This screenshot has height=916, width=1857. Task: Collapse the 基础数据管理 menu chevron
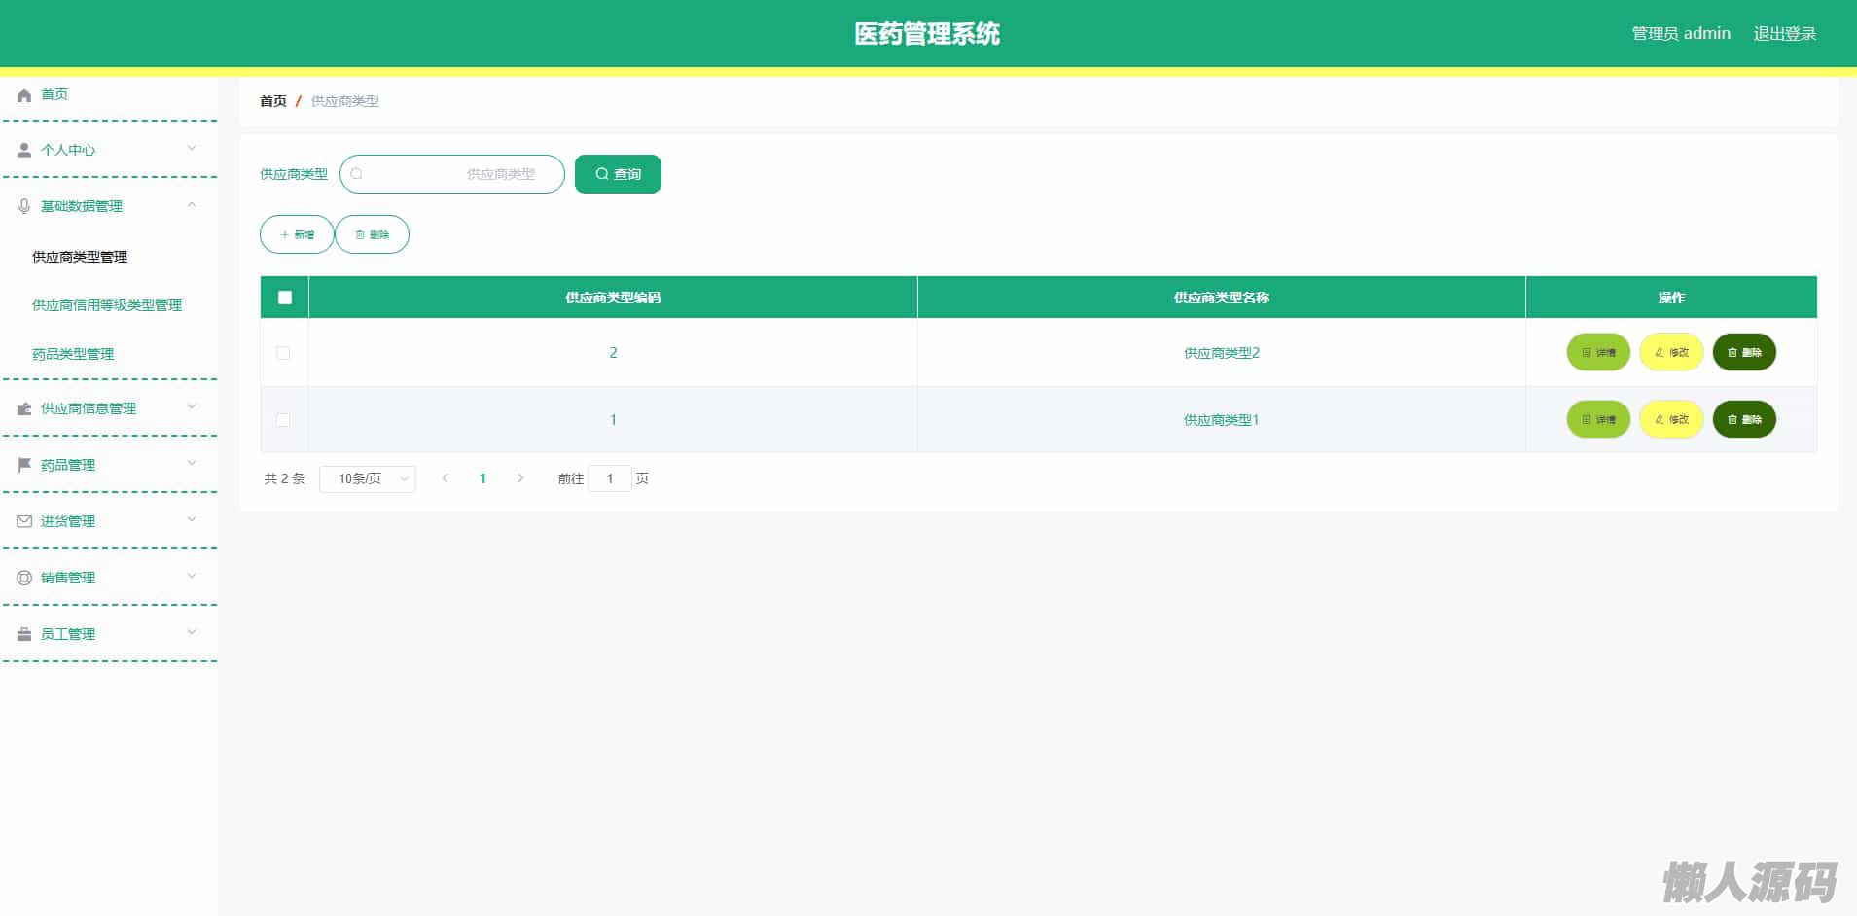tap(192, 205)
